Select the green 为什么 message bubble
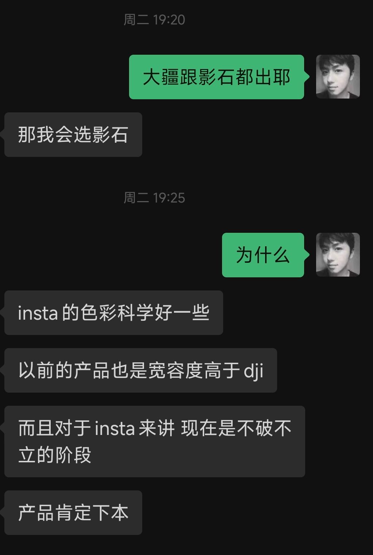The image size is (373, 555). (x=263, y=255)
